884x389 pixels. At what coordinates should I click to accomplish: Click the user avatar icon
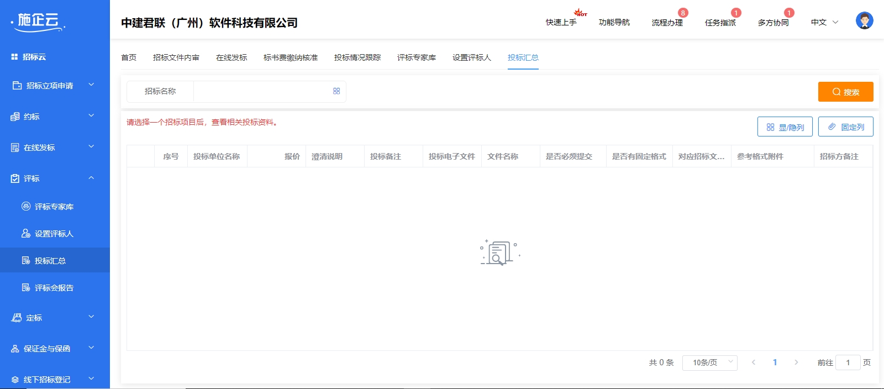coord(864,21)
